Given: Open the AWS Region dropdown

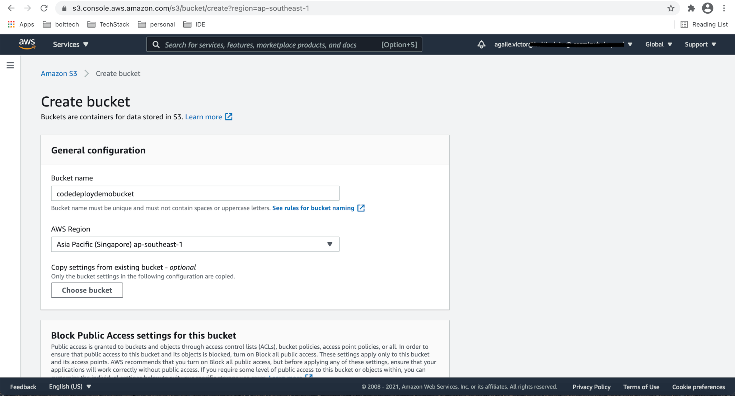Looking at the screenshot, I should (x=195, y=244).
